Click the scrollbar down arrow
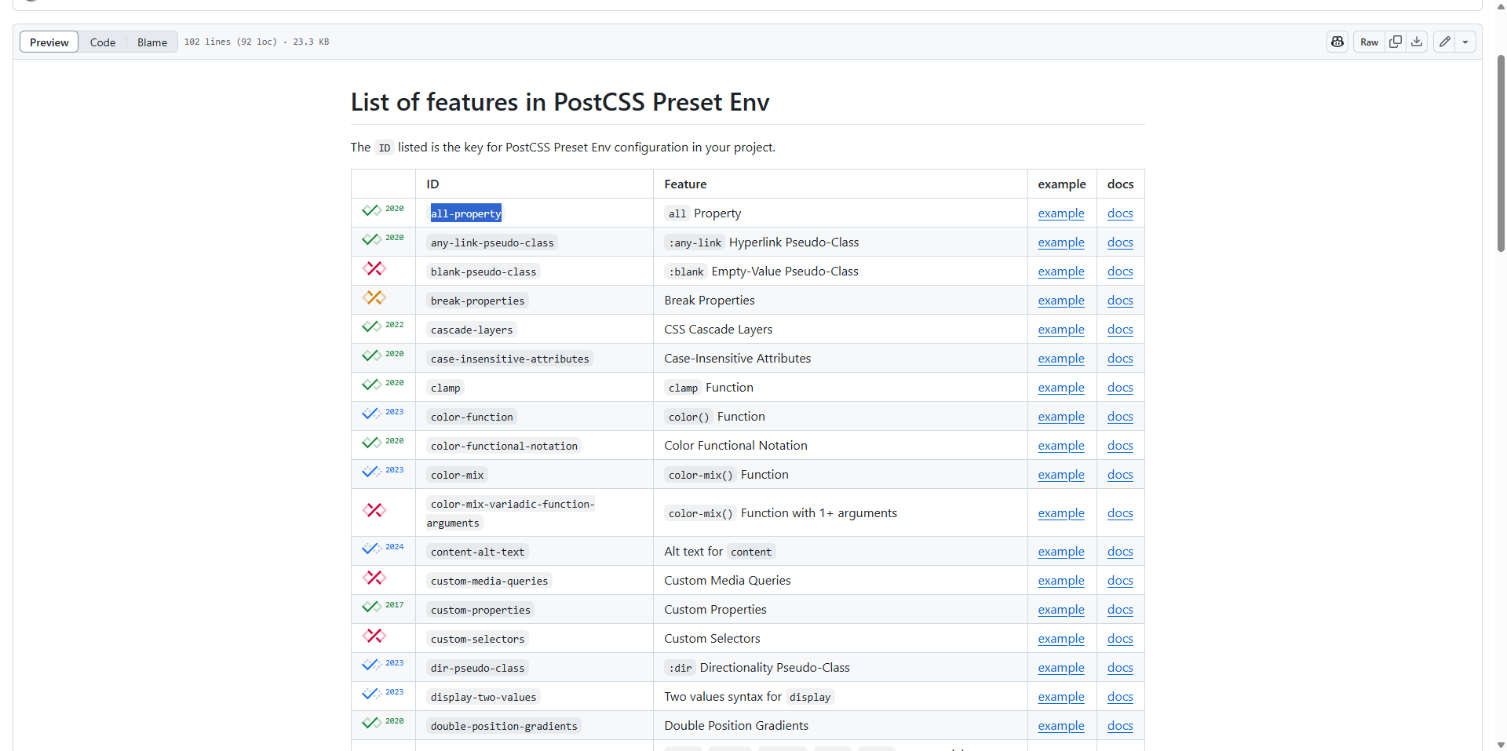This screenshot has height=751, width=1507. point(1501,745)
